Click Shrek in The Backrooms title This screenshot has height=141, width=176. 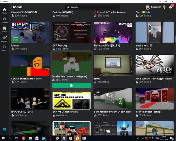(109, 12)
